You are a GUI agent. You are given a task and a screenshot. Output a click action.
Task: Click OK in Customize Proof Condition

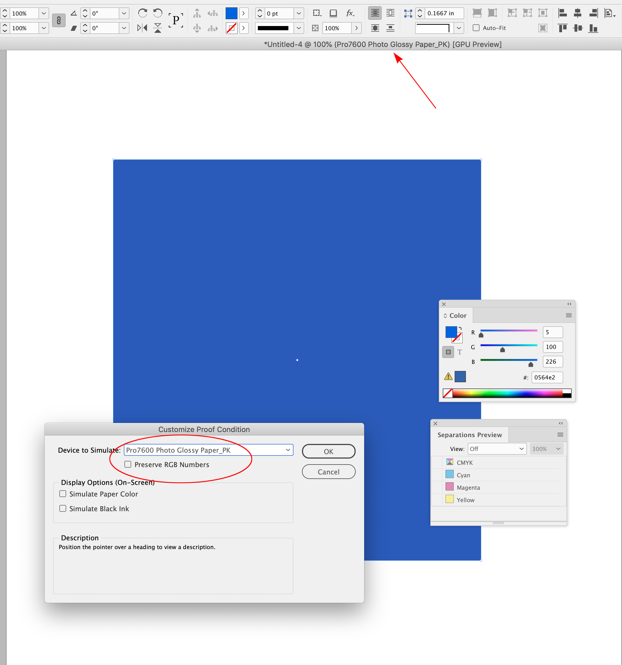point(329,451)
